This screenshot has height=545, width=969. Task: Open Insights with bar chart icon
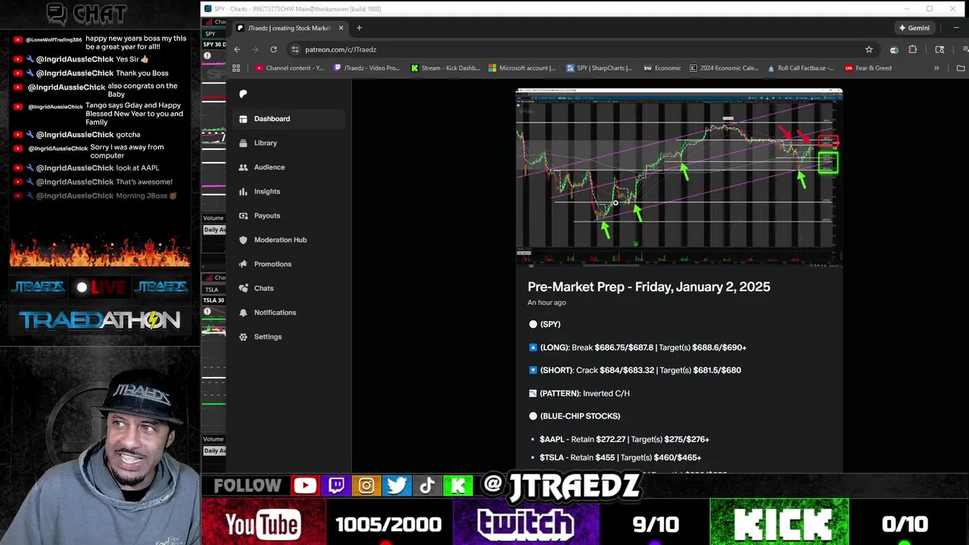point(289,192)
